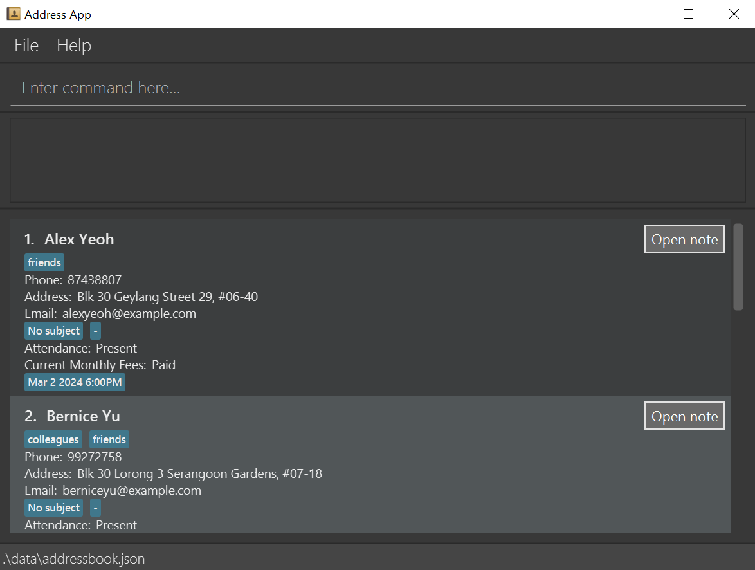Click the Address App title bar icon
Image resolution: width=755 pixels, height=570 pixels.
13,14
